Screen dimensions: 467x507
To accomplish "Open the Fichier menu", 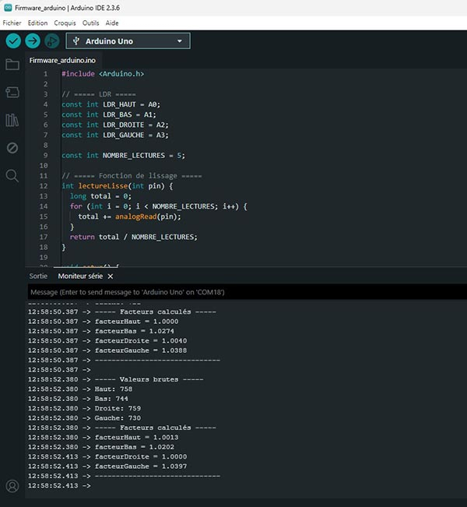I will click(x=12, y=23).
